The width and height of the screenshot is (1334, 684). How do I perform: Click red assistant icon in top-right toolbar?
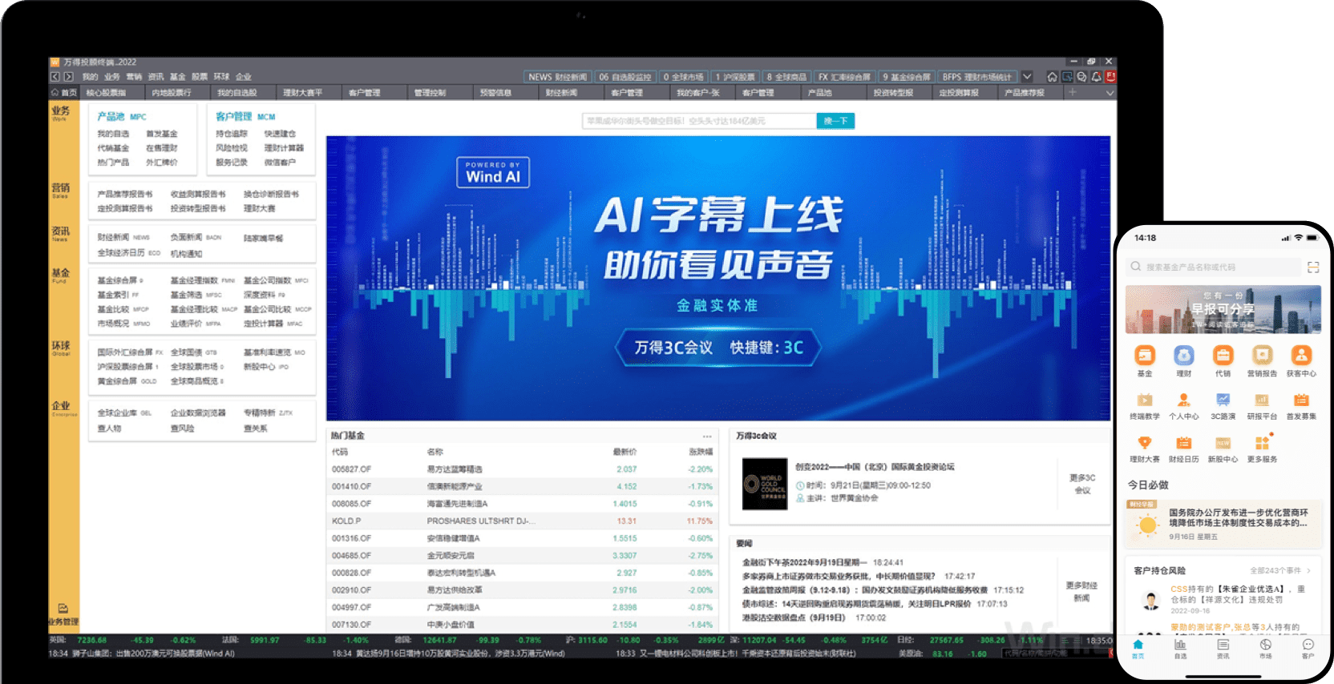1110,77
